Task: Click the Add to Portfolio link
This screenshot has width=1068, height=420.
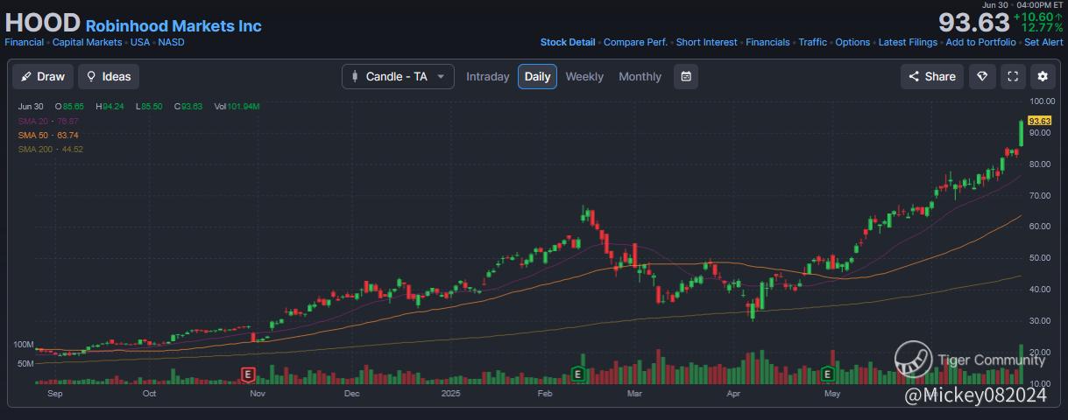Action: click(981, 42)
